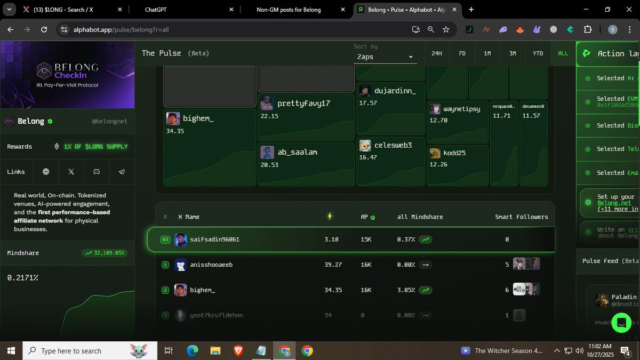The image size is (640, 360).
Task: Toggle the Selected Ema action check
Action: tap(588, 173)
